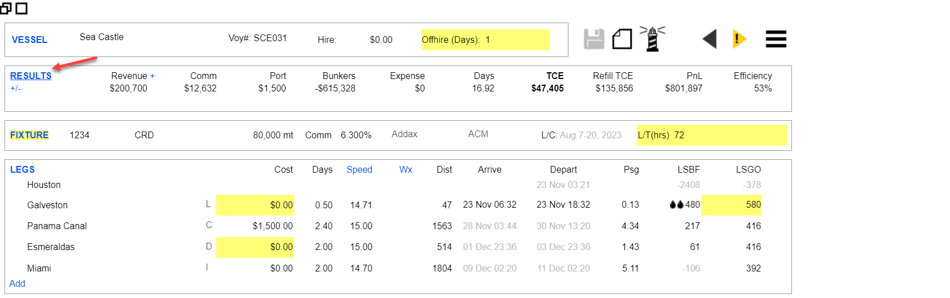Click the blue plus next to Revenue
The height and width of the screenshot is (298, 950).
(x=152, y=76)
